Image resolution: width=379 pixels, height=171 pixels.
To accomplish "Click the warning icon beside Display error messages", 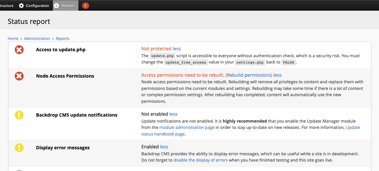I will click(19, 148).
